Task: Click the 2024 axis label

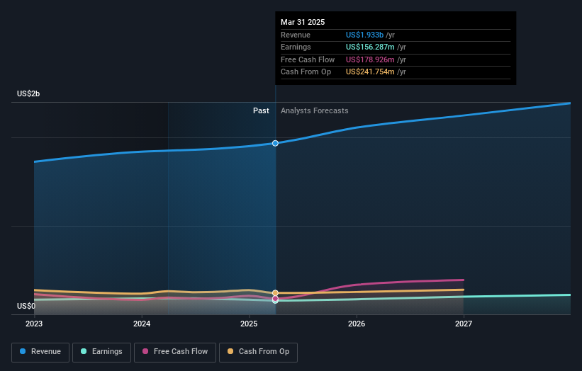Action: click(x=142, y=324)
